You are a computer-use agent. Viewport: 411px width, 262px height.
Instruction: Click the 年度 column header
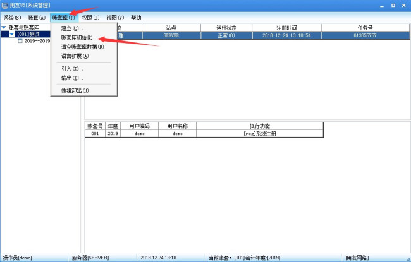[113, 126]
